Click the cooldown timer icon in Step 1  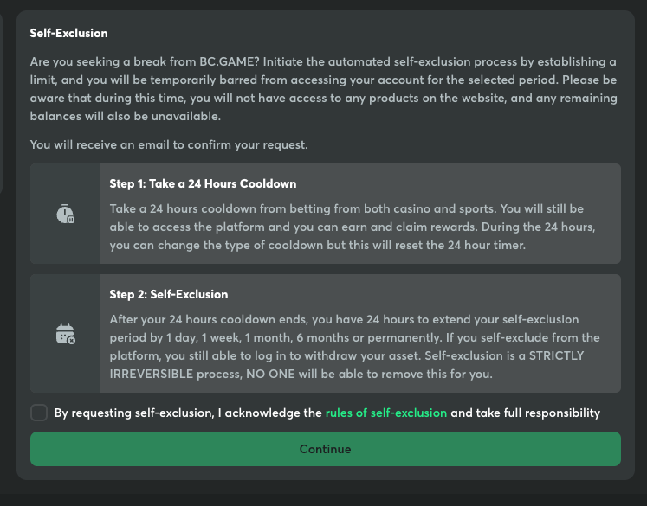tap(65, 214)
